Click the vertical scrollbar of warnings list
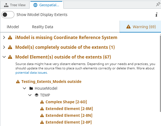Viewport: 161px width, 126px height. coord(160,73)
